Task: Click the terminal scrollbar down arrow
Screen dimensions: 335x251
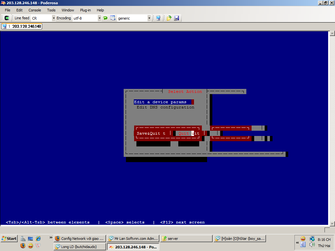Action: pos(332,224)
